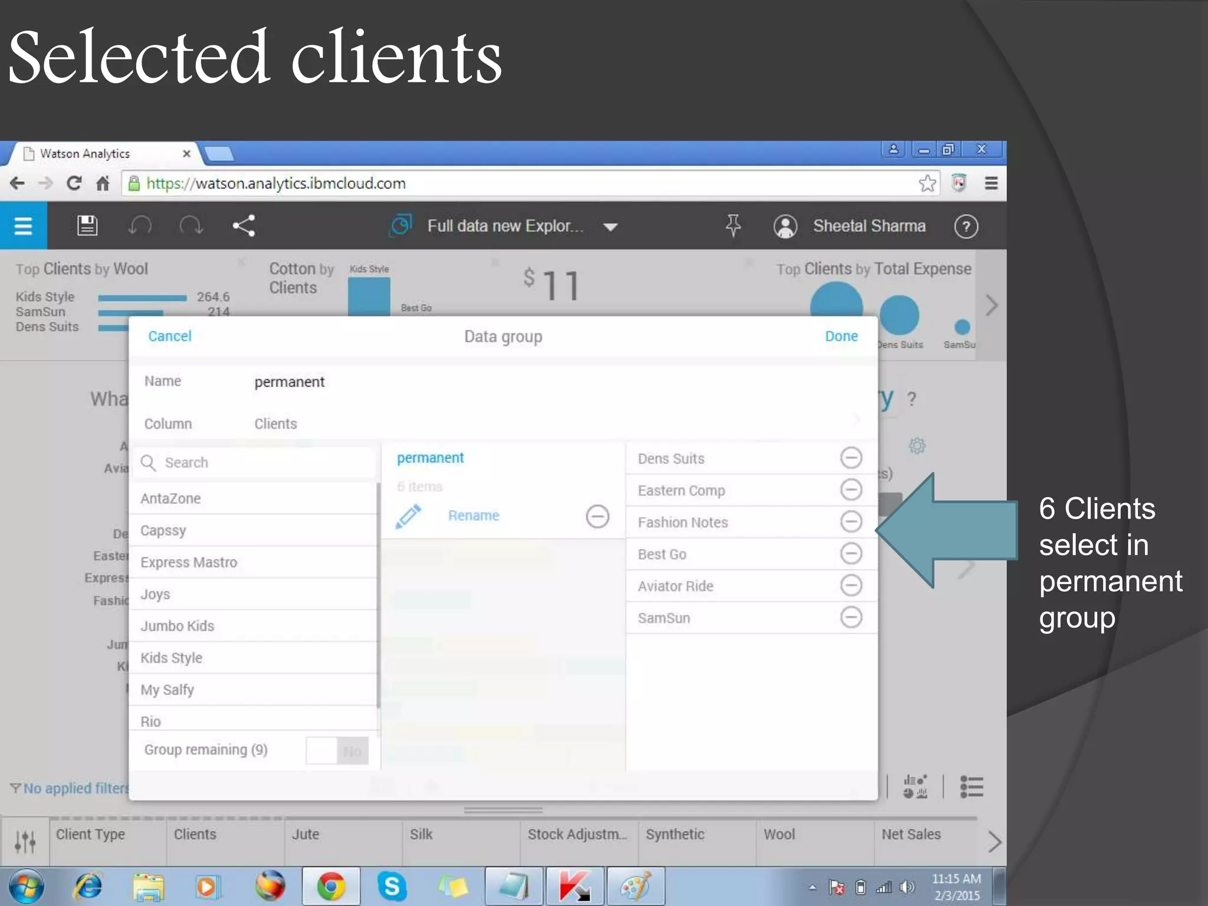Select the Net Sales data column
Image resolution: width=1208 pixels, height=906 pixels.
(926, 841)
